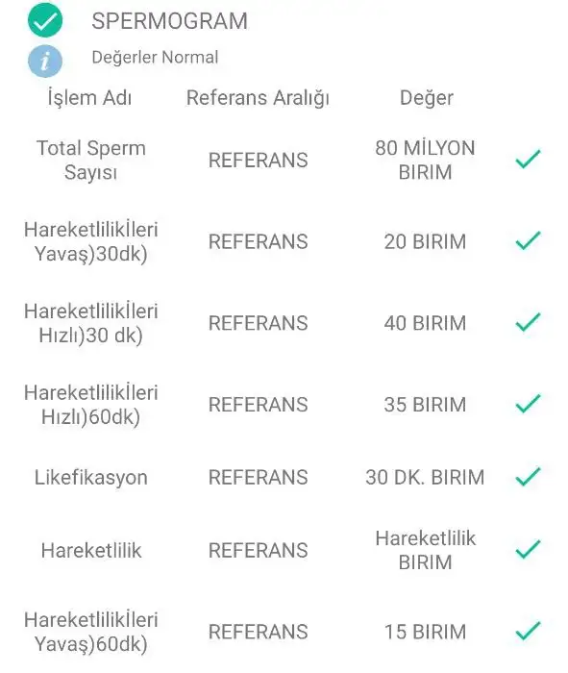Tap the 30 DK. BIRIM value
This screenshot has height=673, width=568.
(x=425, y=477)
